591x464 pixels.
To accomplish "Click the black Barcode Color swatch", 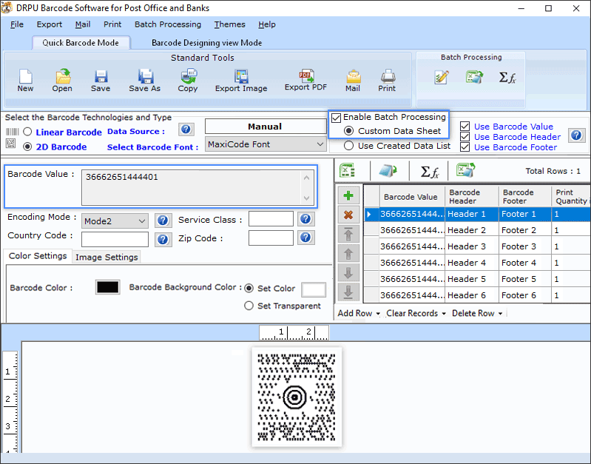I will pos(108,287).
